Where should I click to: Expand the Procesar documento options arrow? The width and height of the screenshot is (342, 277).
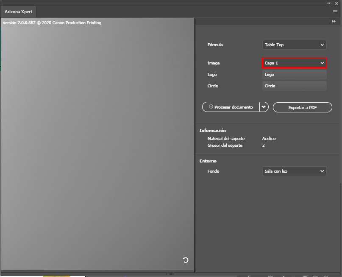point(264,107)
